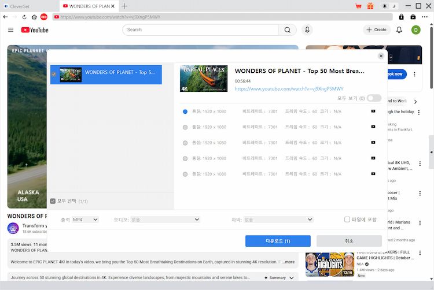This screenshot has height=290, width=434.
Task: Check the 파일에 포함 checkbox
Action: pos(347,220)
